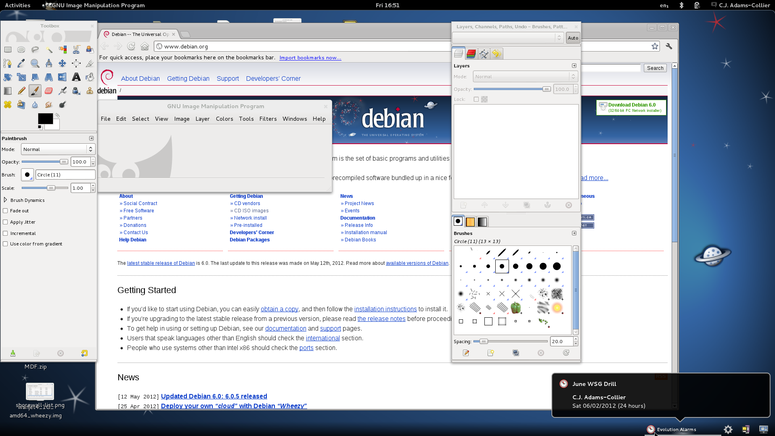Open the Layers panel configuration menu
The width and height of the screenshot is (775, 436).
574,66
